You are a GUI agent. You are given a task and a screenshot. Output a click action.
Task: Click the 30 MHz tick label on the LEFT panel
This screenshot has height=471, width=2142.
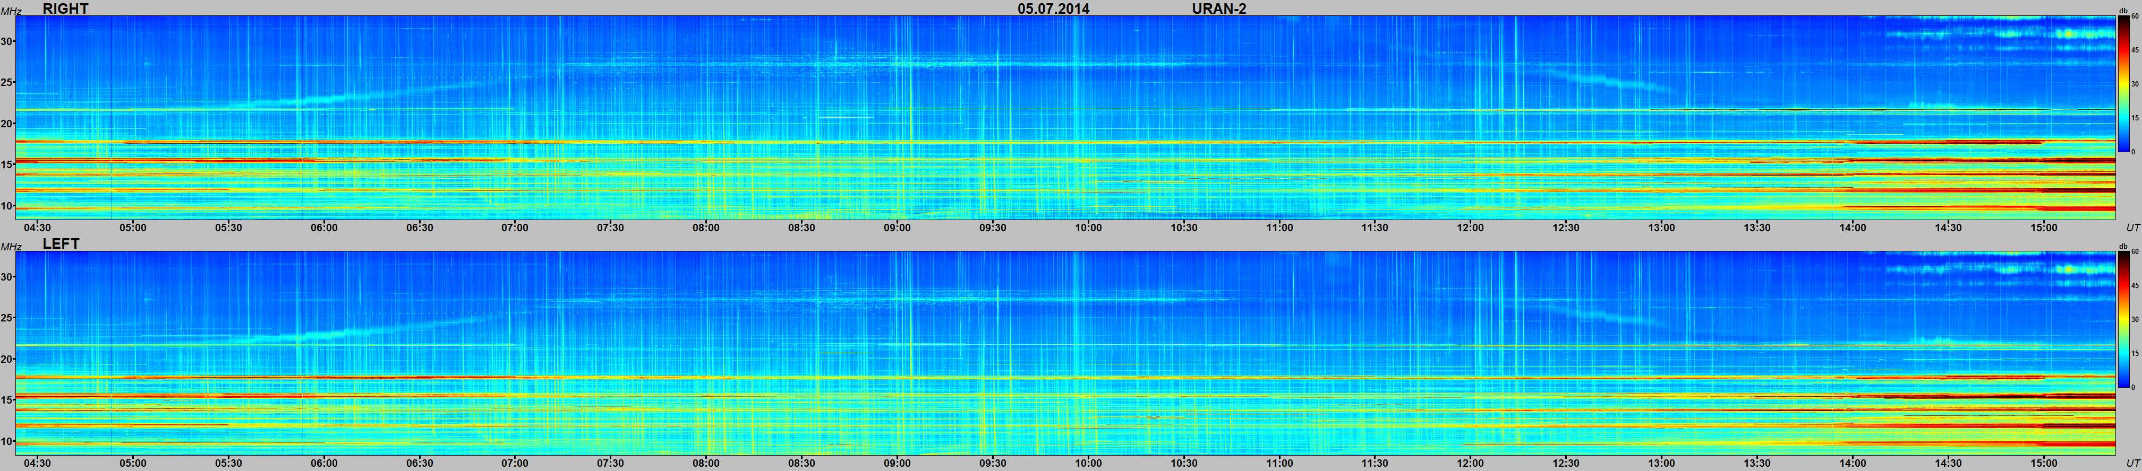[7, 277]
